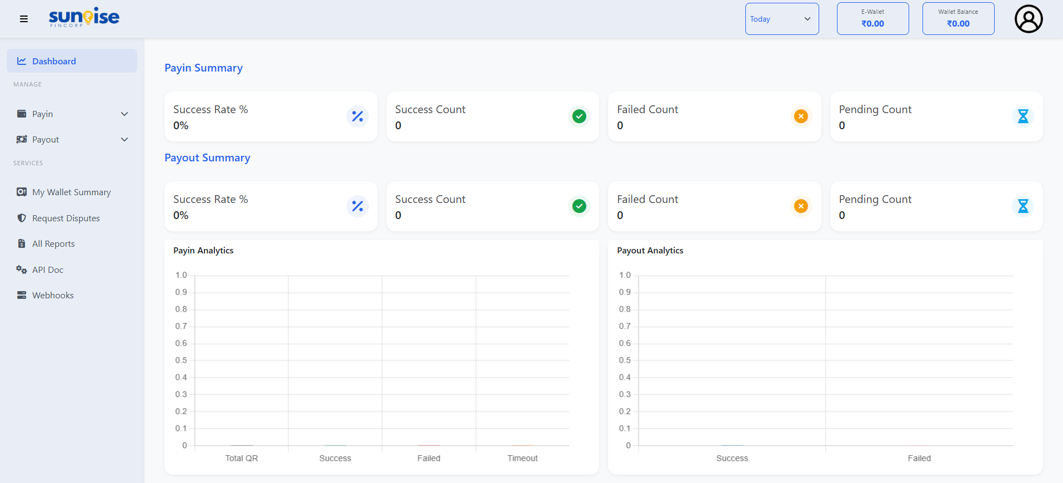The image size is (1063, 483).
Task: Go to Request Disputes
Action: (x=66, y=218)
